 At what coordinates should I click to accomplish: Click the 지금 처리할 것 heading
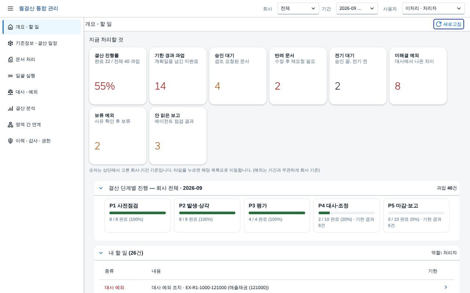(x=106, y=40)
